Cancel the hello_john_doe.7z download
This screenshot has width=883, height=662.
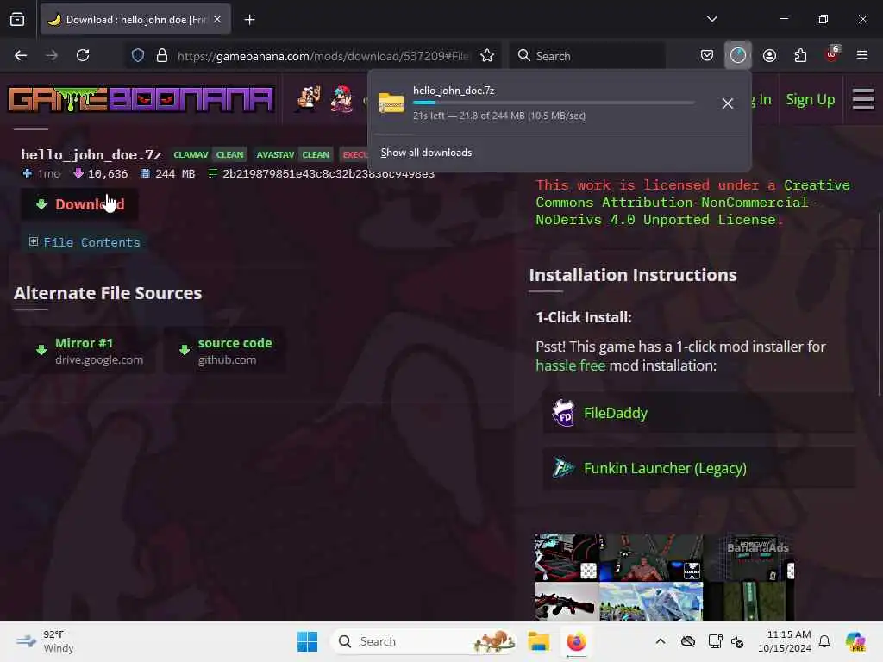click(728, 103)
